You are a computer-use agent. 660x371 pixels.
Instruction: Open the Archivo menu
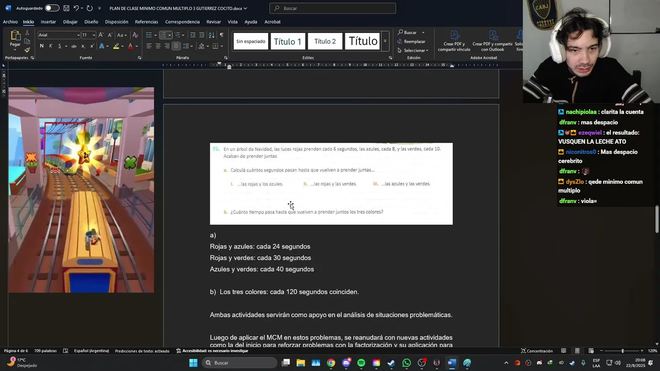10,22
